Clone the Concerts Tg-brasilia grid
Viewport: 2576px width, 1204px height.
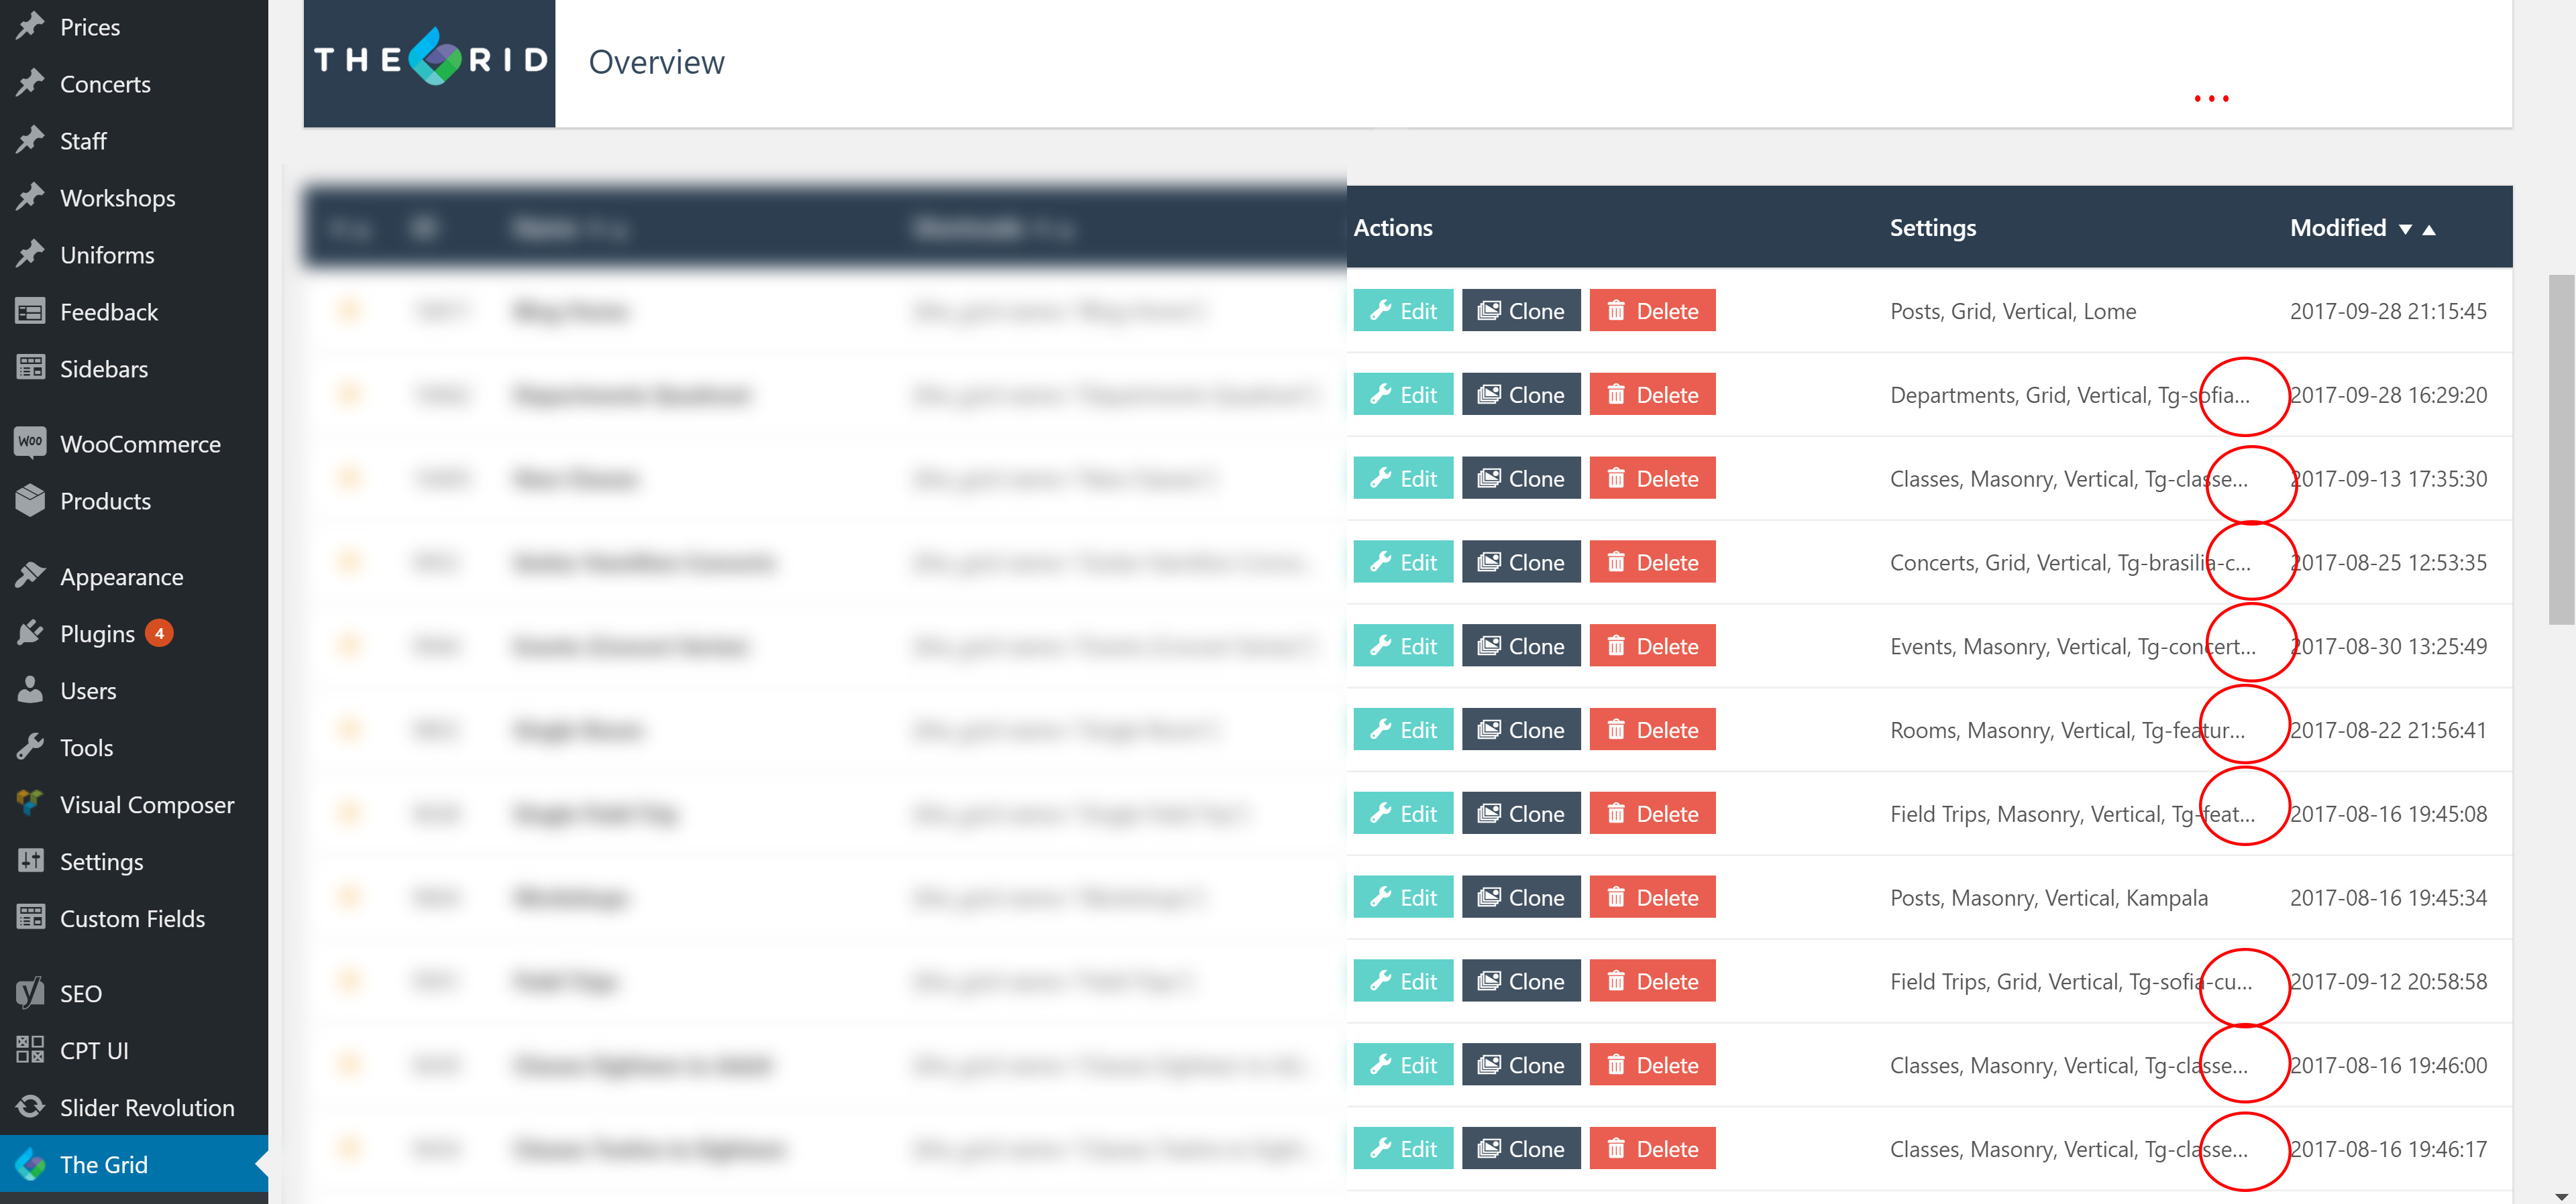[x=1521, y=562]
